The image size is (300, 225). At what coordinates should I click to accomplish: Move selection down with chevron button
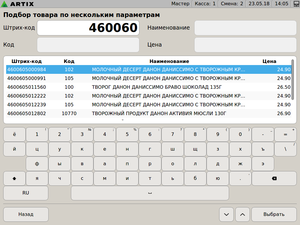point(226,214)
